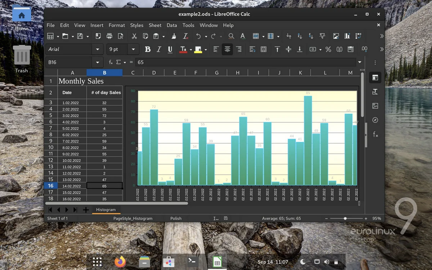Image resolution: width=432 pixels, height=270 pixels.
Task: Click the Insert Chart icon
Action: 348,36
